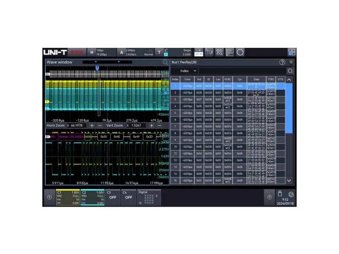Click right zoom-range marker in Wave window bar
The image size is (339, 254).
pyautogui.click(x=119, y=62)
